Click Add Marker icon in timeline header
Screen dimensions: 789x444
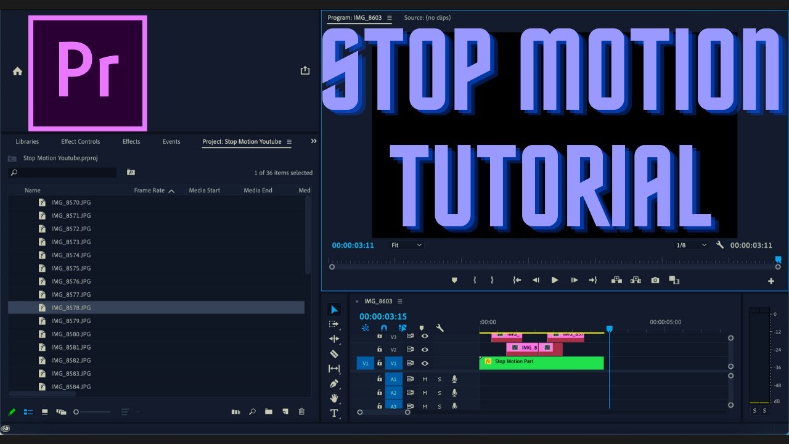click(x=422, y=328)
